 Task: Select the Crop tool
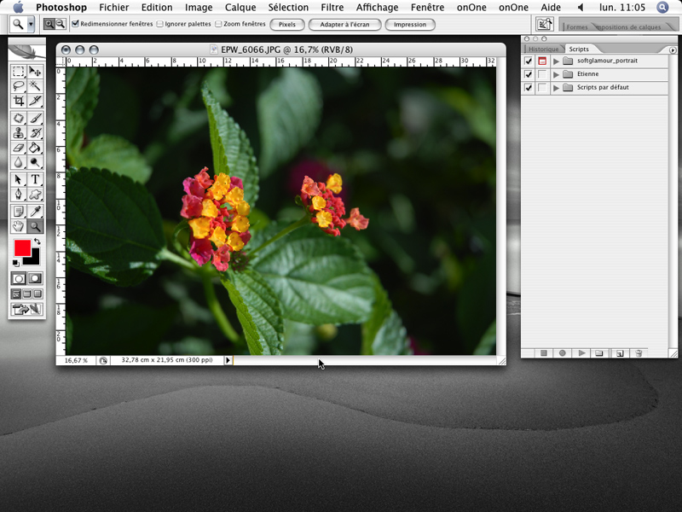pos(18,101)
